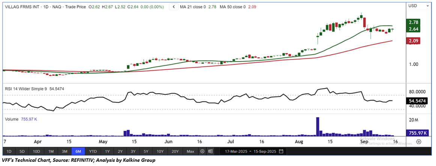The image size is (436, 166).
Task: Click the 54.5474 RSI value tag
Action: pos(416,101)
